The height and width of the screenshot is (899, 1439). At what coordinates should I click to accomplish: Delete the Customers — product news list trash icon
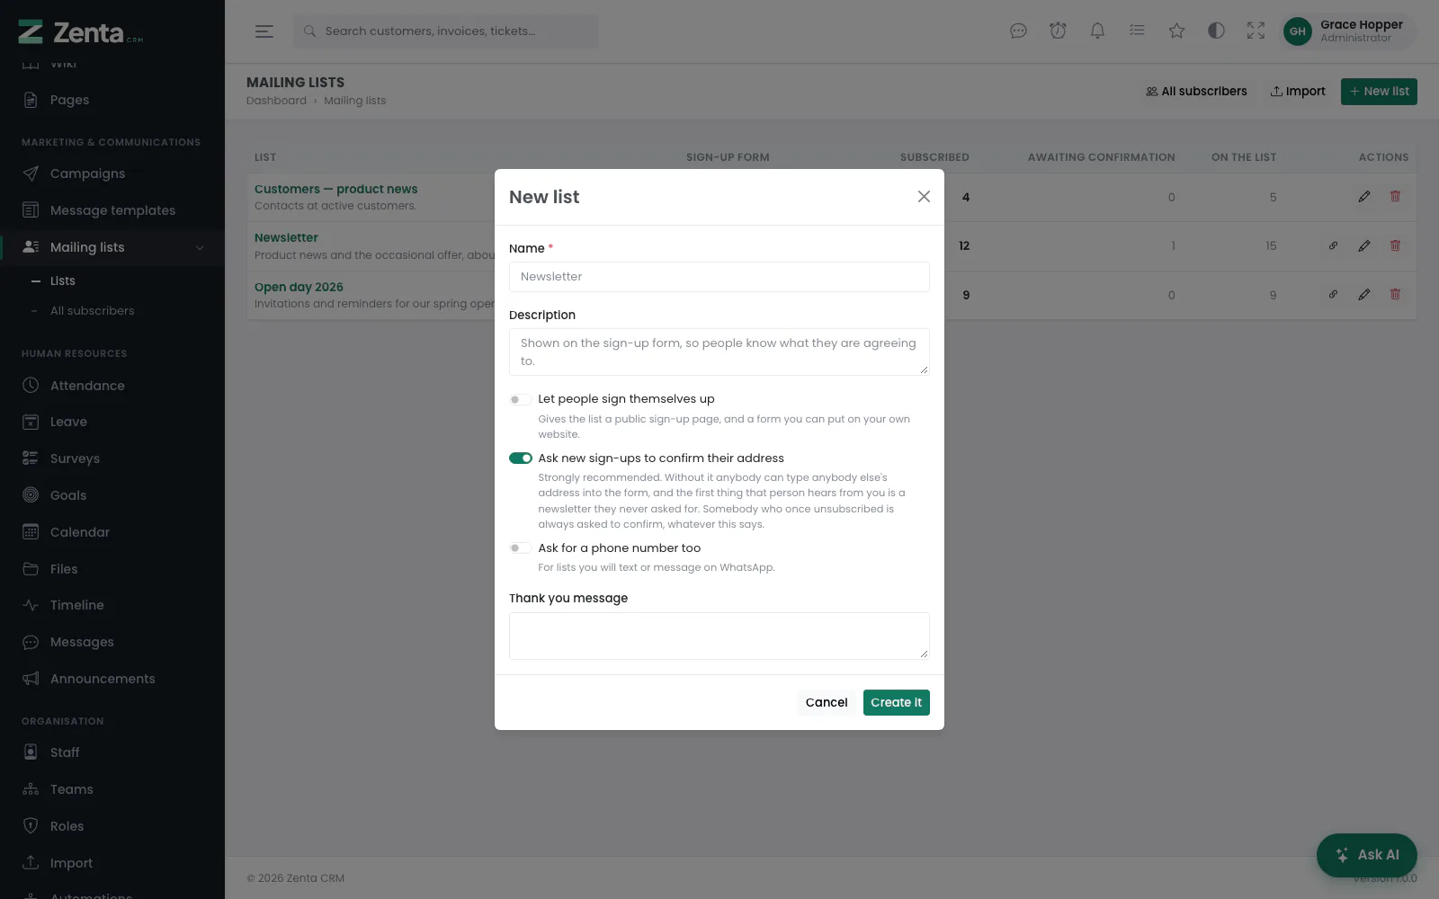1395,196
